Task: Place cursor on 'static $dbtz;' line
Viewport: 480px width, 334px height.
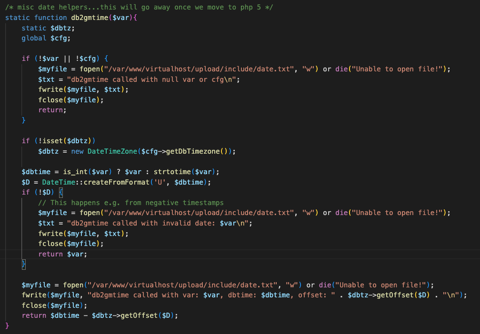Action: click(x=48, y=28)
